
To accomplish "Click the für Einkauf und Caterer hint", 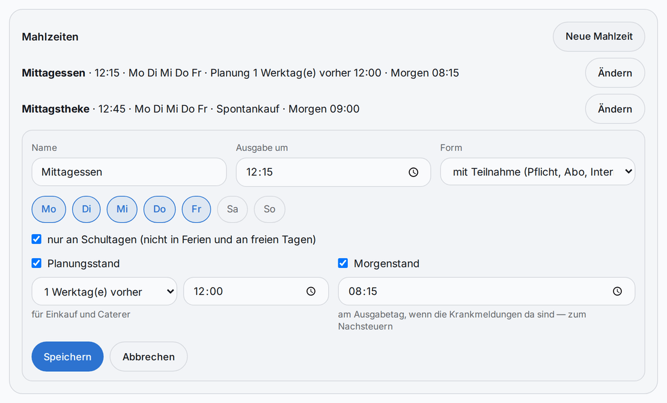I will click(81, 315).
